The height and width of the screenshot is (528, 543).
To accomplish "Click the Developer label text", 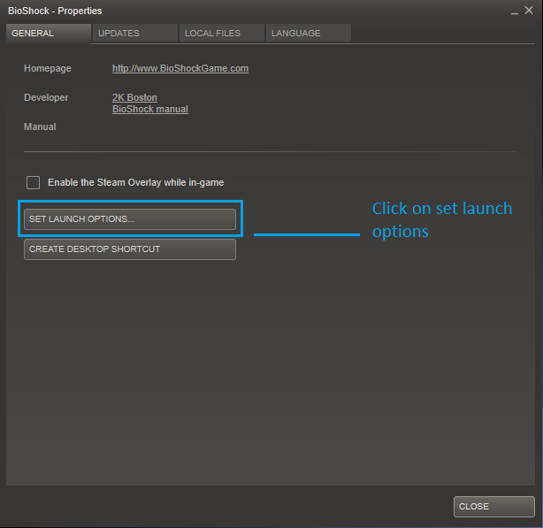I will 46,97.
